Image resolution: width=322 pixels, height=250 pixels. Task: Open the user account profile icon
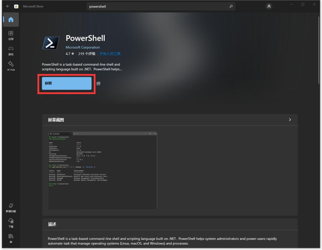(269, 6)
